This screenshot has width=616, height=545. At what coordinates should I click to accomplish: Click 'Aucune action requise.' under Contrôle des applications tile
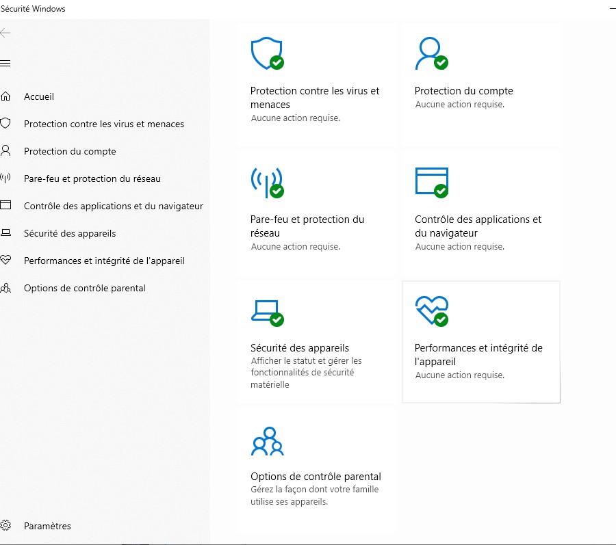click(x=460, y=246)
